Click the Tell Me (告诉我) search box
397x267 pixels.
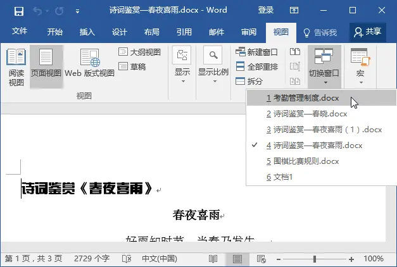[320, 32]
